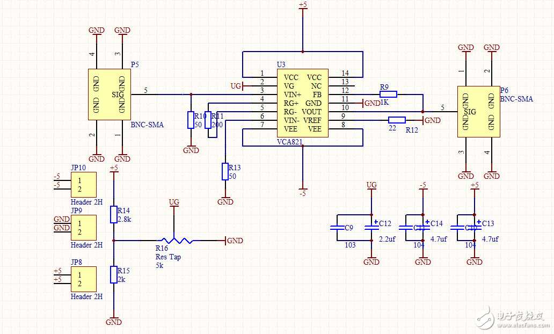Click the RG+ pin label on U3
554x334 pixels.
(291, 103)
